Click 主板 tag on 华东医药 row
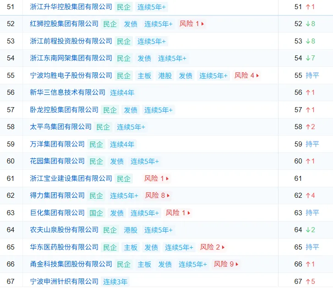The width and height of the screenshot is (333, 288). [x=131, y=247]
